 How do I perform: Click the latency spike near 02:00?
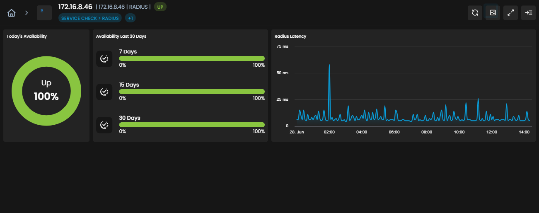coord(329,65)
